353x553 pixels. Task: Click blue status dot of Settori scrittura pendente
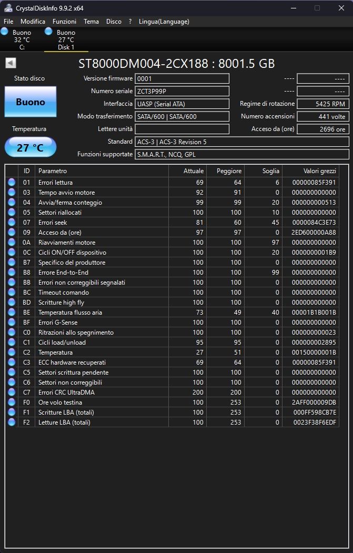tap(12, 372)
